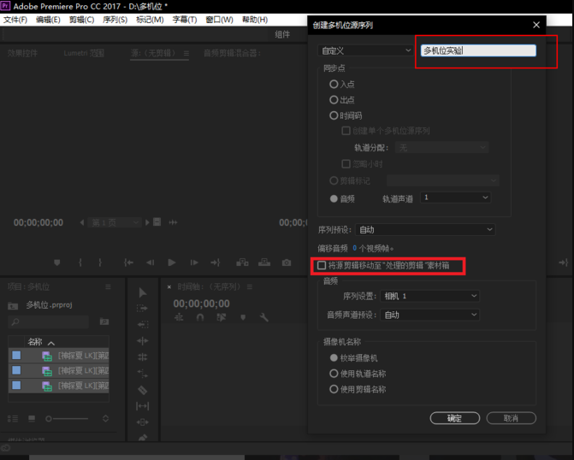Open project panel hamburger menu
The width and height of the screenshot is (574, 460).
click(108, 287)
